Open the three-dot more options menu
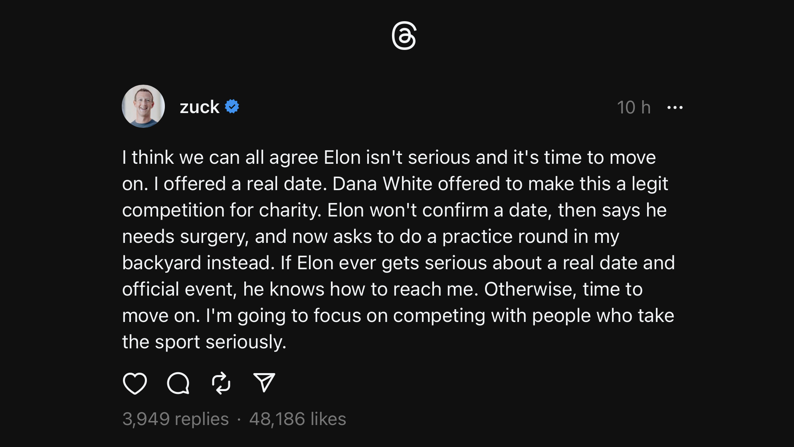This screenshot has height=447, width=794. point(675,107)
